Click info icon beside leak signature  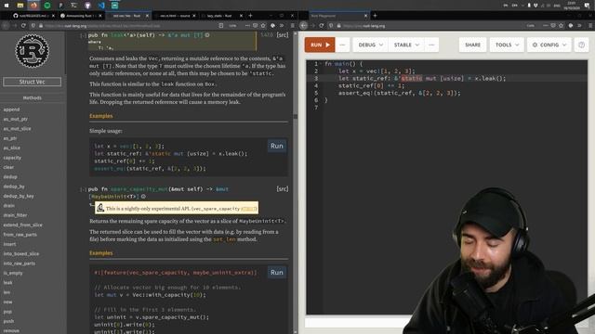pyautogui.click(x=207, y=35)
